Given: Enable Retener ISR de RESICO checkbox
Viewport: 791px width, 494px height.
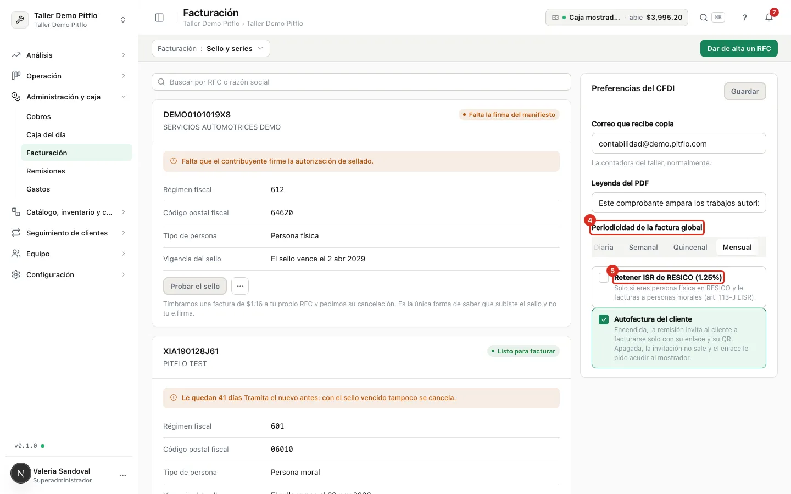Looking at the screenshot, I should (x=604, y=278).
